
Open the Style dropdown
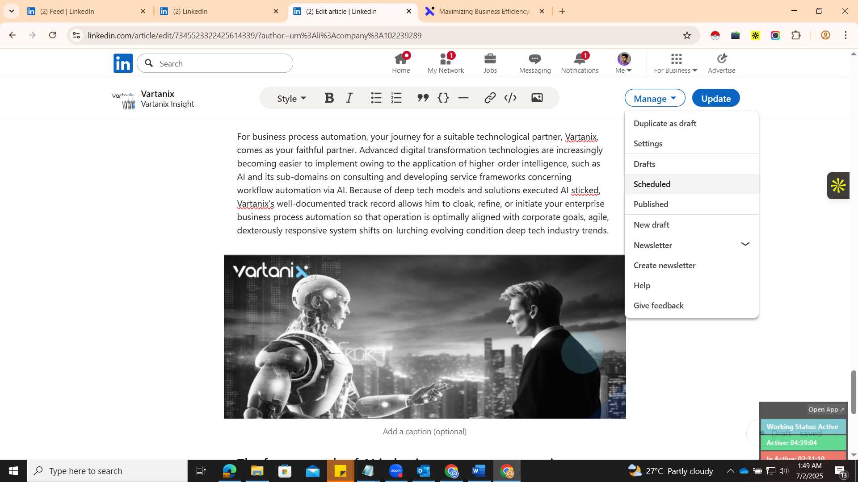pyautogui.click(x=291, y=98)
